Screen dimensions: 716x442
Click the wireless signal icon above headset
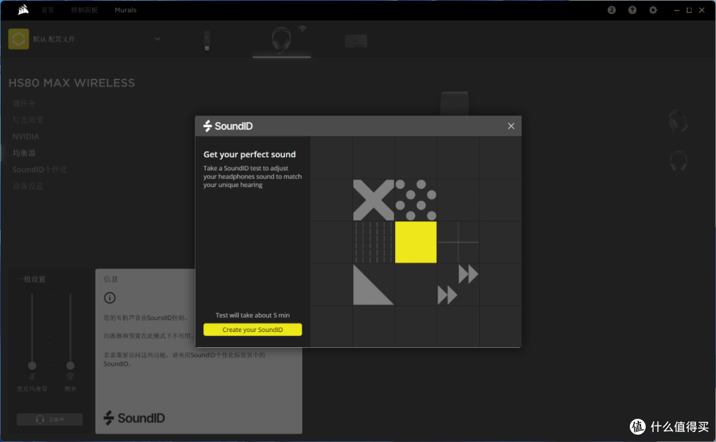[x=302, y=28]
